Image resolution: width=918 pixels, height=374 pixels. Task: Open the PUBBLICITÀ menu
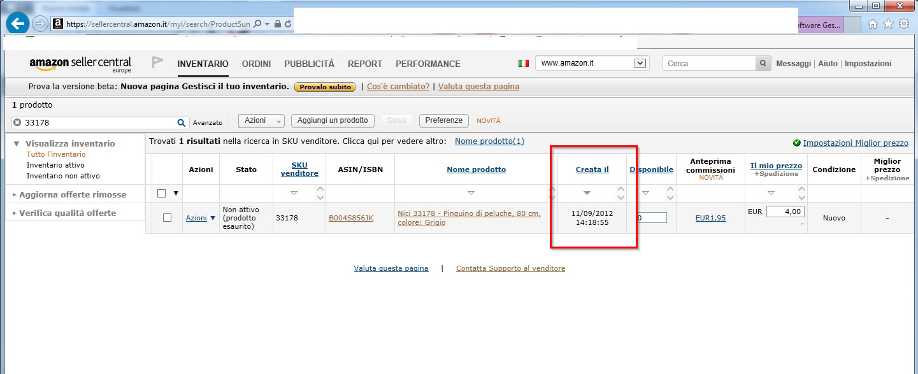click(309, 64)
